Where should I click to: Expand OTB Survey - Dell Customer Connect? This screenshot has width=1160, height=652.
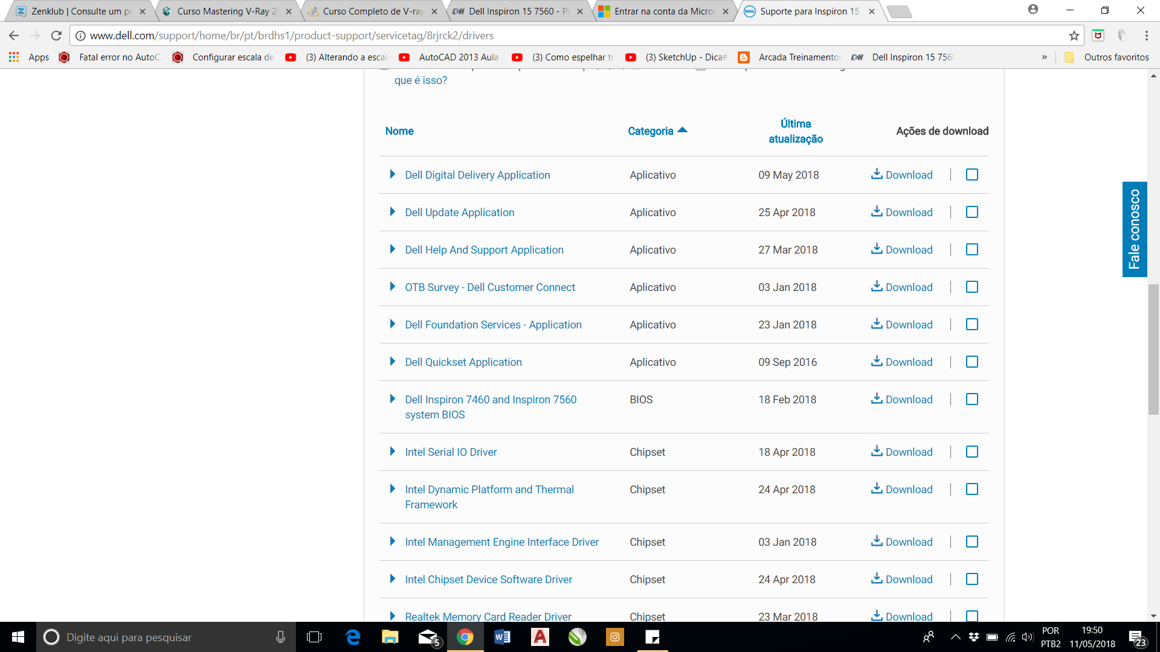point(393,286)
